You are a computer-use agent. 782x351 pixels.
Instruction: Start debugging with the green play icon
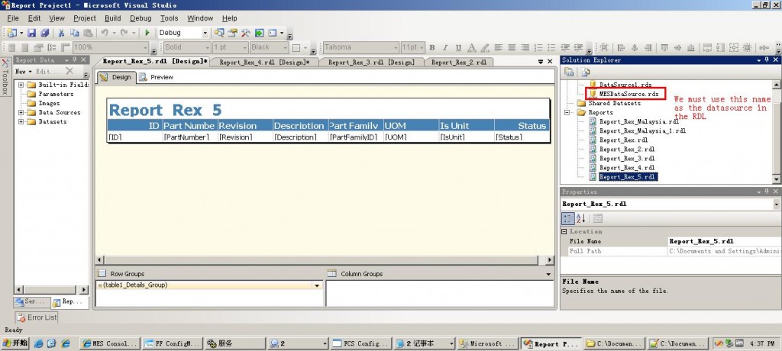(147, 33)
